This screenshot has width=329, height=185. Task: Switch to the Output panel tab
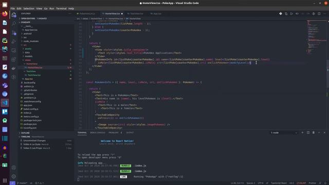(x=130, y=133)
